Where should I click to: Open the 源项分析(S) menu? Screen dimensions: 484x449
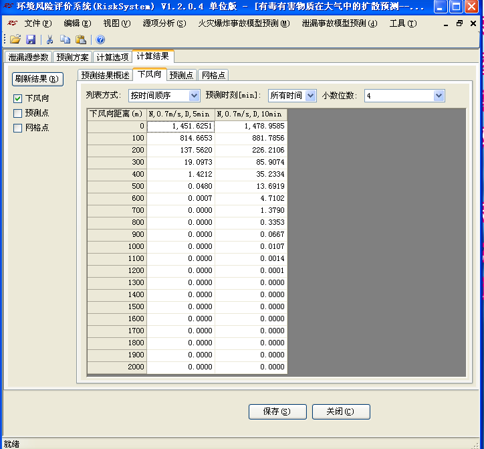pyautogui.click(x=164, y=23)
